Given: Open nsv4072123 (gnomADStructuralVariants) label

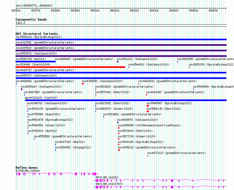Looking at the screenshot, I should [x=176, y=153].
